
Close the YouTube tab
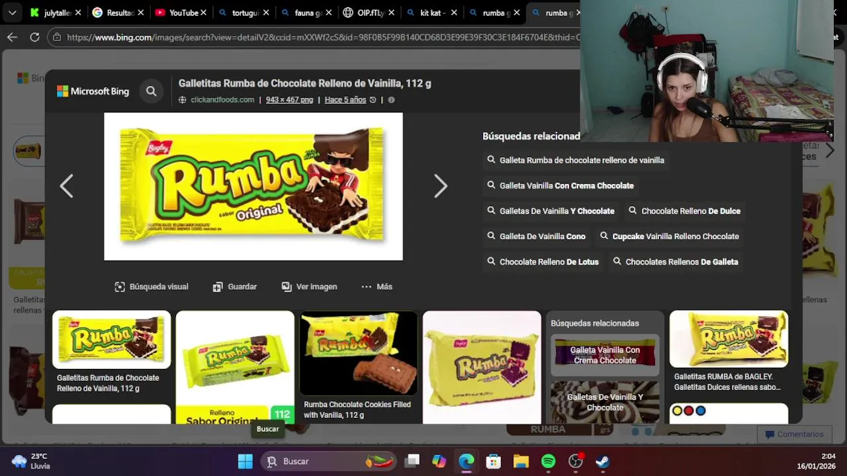(x=203, y=13)
